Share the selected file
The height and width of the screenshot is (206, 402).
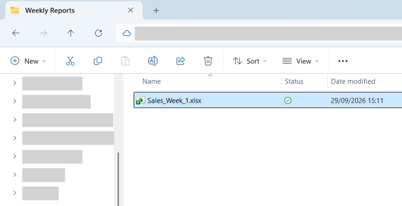[x=181, y=61]
